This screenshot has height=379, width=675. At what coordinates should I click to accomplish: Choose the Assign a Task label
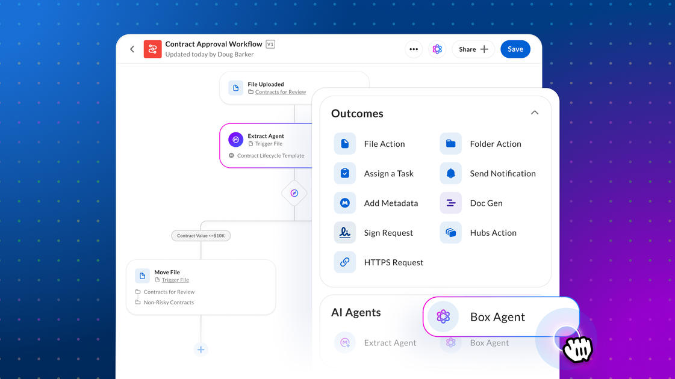pyautogui.click(x=389, y=173)
